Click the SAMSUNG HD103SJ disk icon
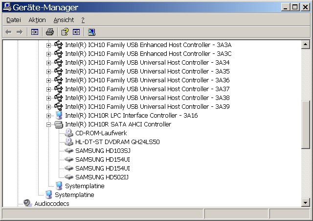 click(69, 150)
